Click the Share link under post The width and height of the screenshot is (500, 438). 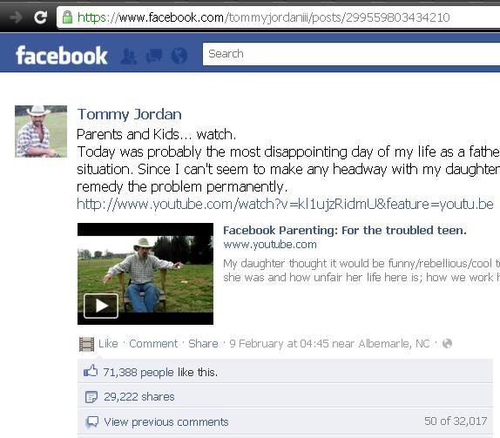[203, 343]
